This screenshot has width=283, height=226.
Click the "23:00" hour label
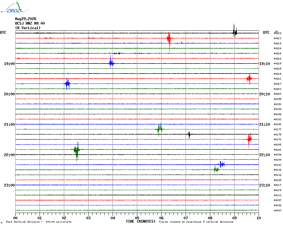9,185
